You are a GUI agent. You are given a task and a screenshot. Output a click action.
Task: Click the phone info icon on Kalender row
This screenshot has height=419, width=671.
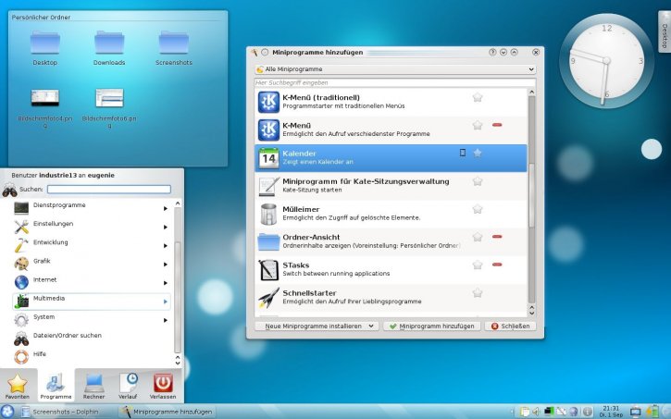coord(463,153)
